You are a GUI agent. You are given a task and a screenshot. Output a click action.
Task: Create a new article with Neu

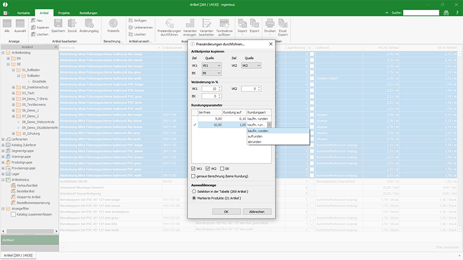[36, 20]
